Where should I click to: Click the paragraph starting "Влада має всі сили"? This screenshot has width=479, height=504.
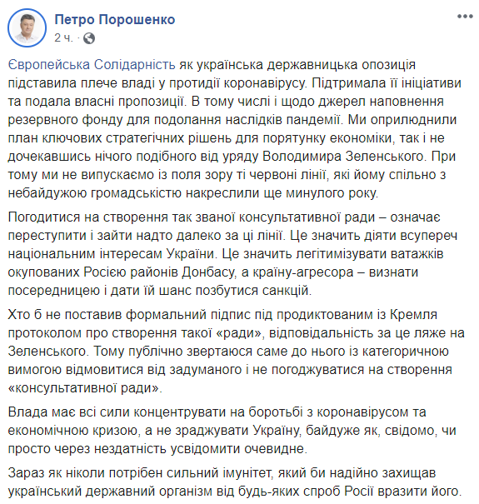(x=232, y=431)
